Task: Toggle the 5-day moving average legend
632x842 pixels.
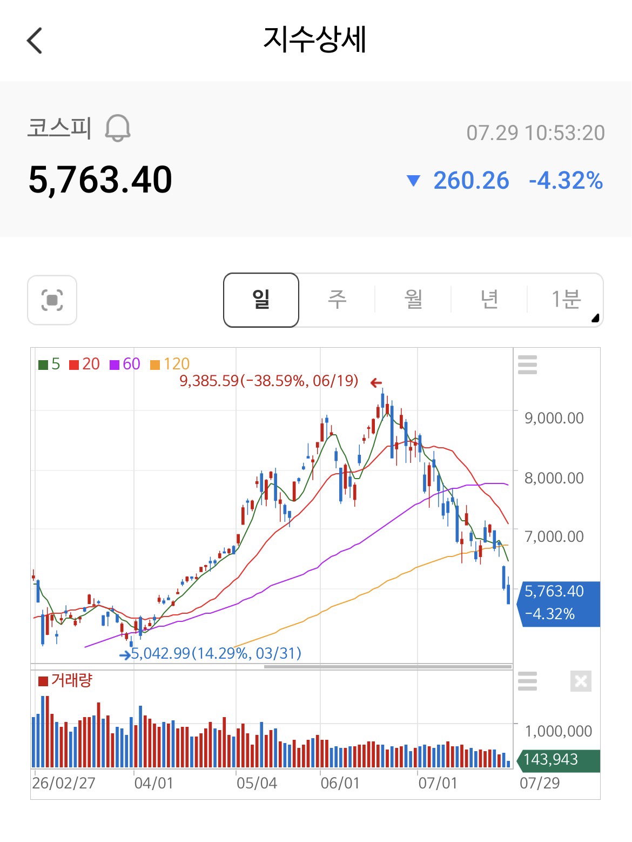Action: tap(49, 364)
